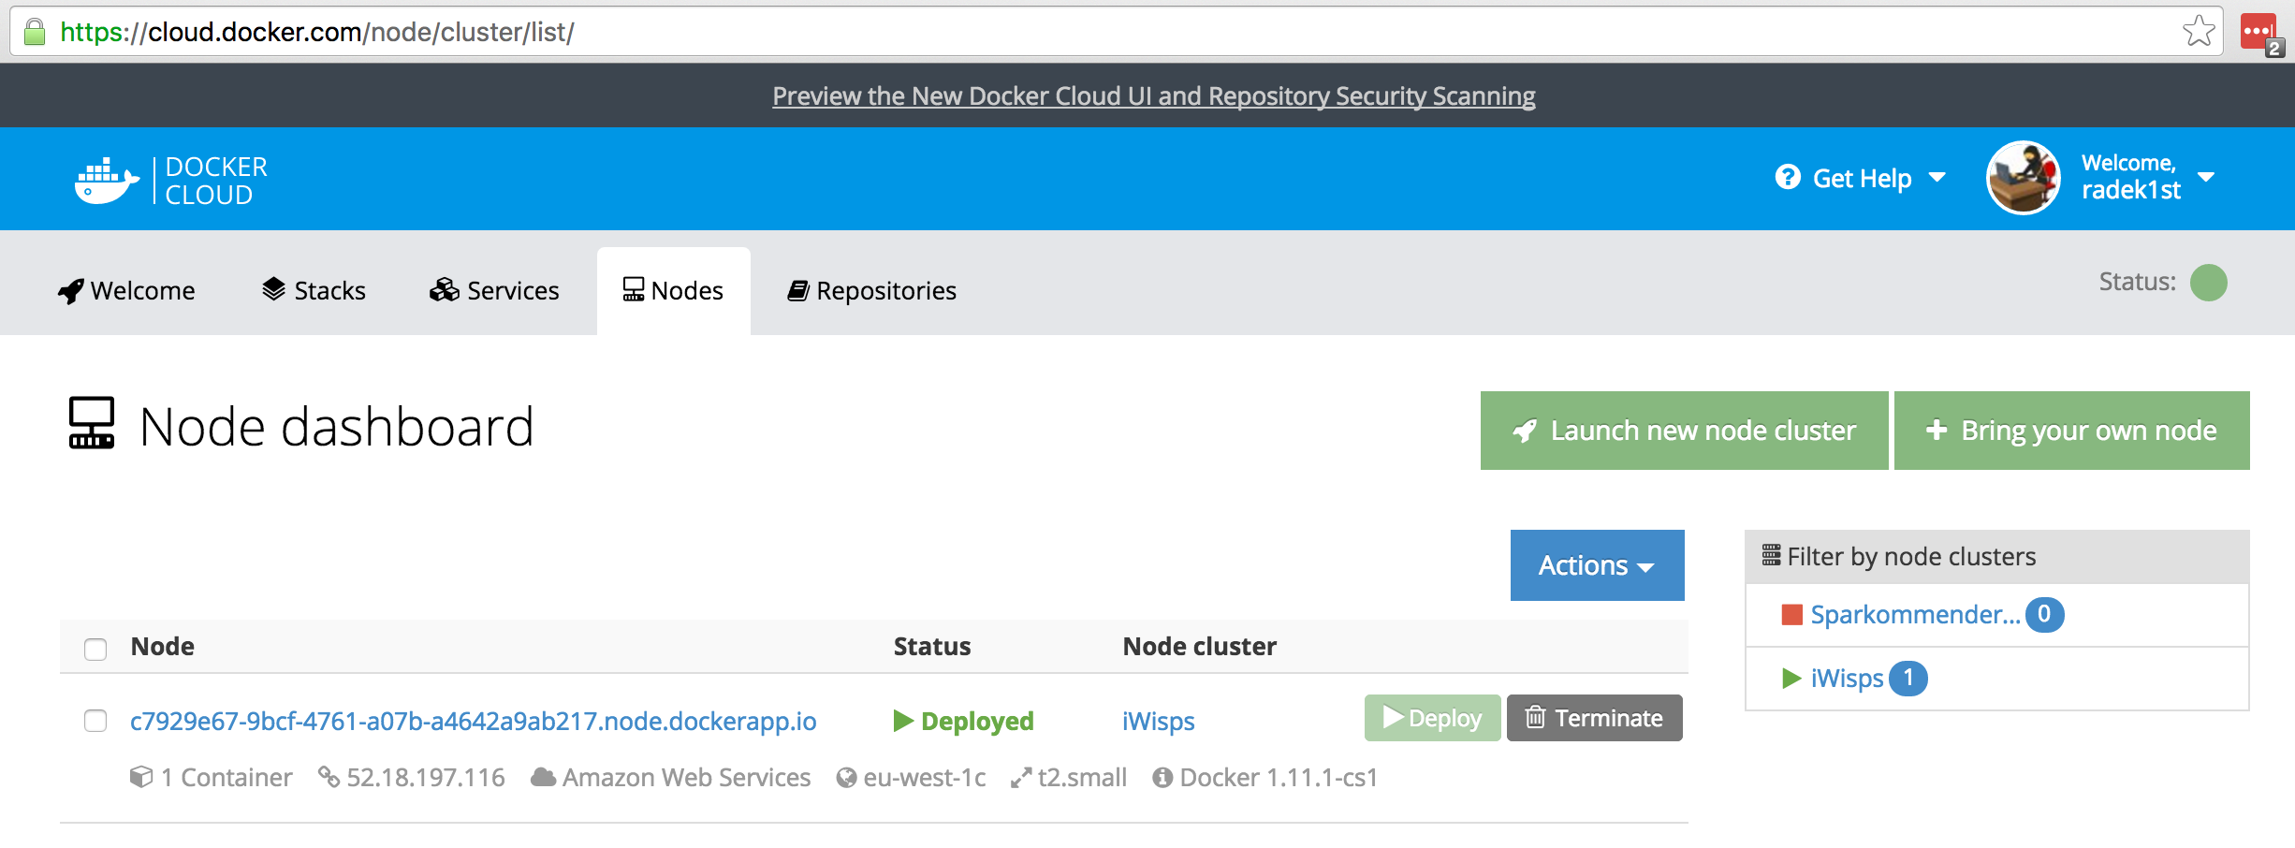Click the Node cluster column header
The width and height of the screenshot is (2295, 848).
1200,647
